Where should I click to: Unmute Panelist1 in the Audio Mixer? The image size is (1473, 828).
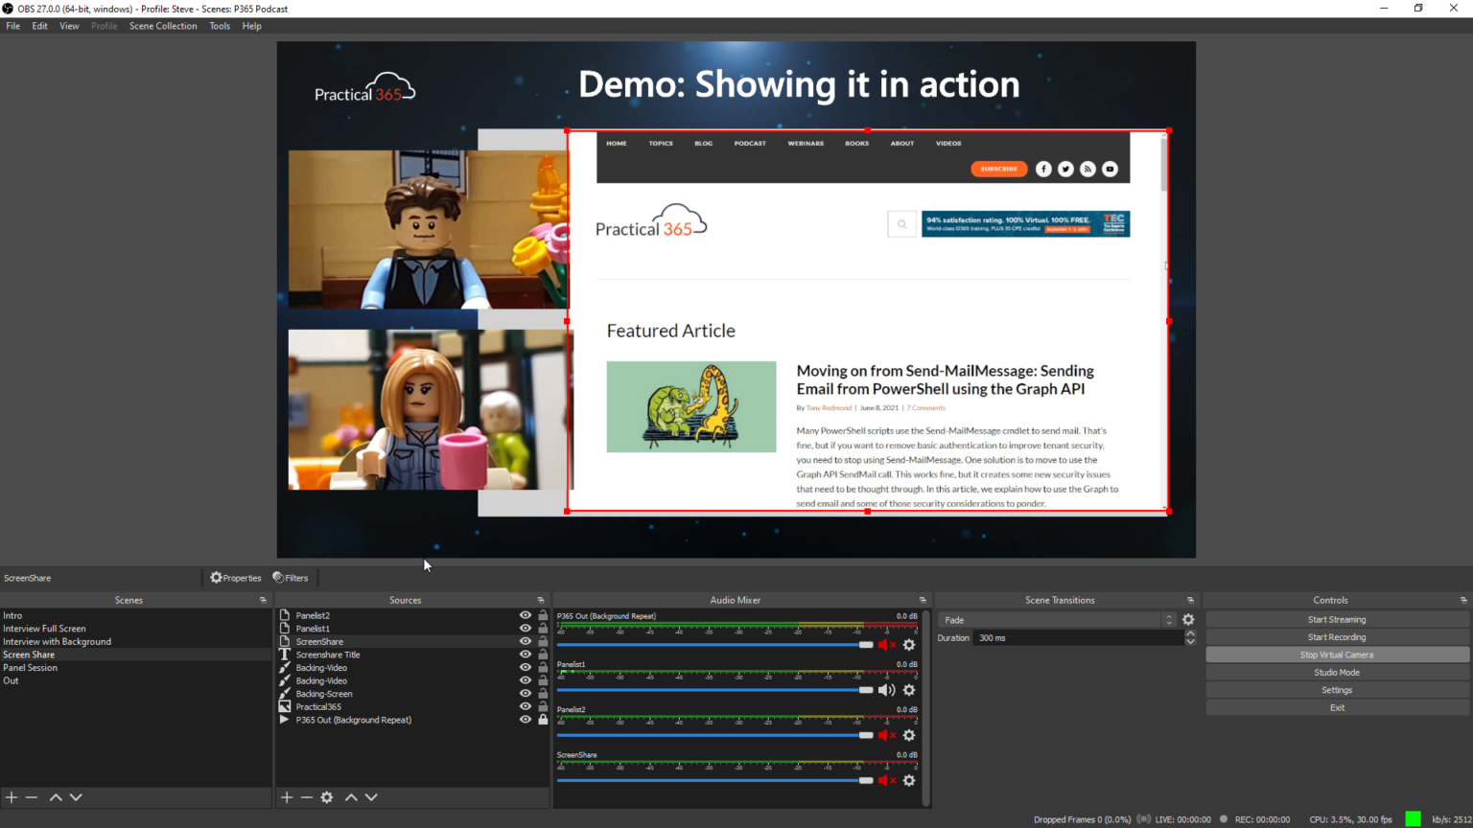(x=886, y=689)
